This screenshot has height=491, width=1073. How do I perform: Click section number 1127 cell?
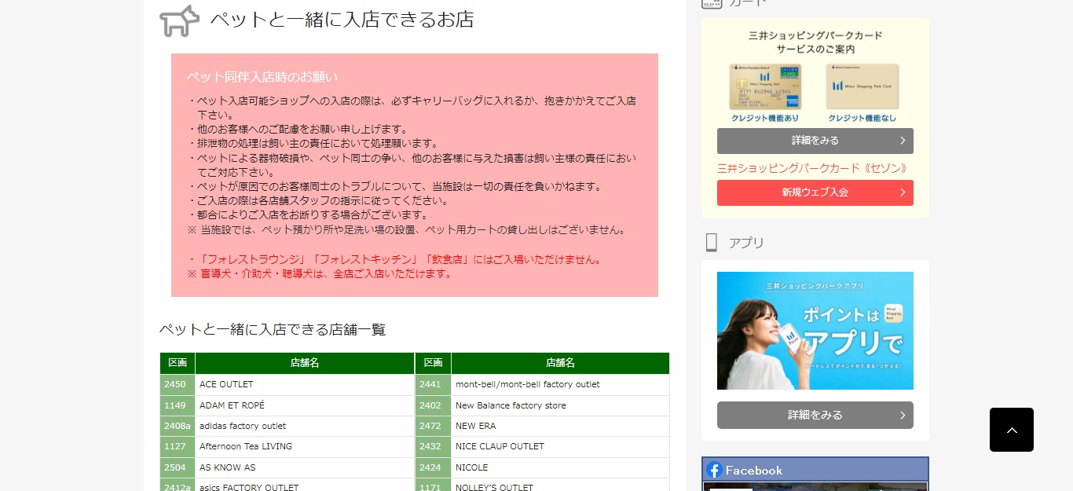tap(178, 446)
